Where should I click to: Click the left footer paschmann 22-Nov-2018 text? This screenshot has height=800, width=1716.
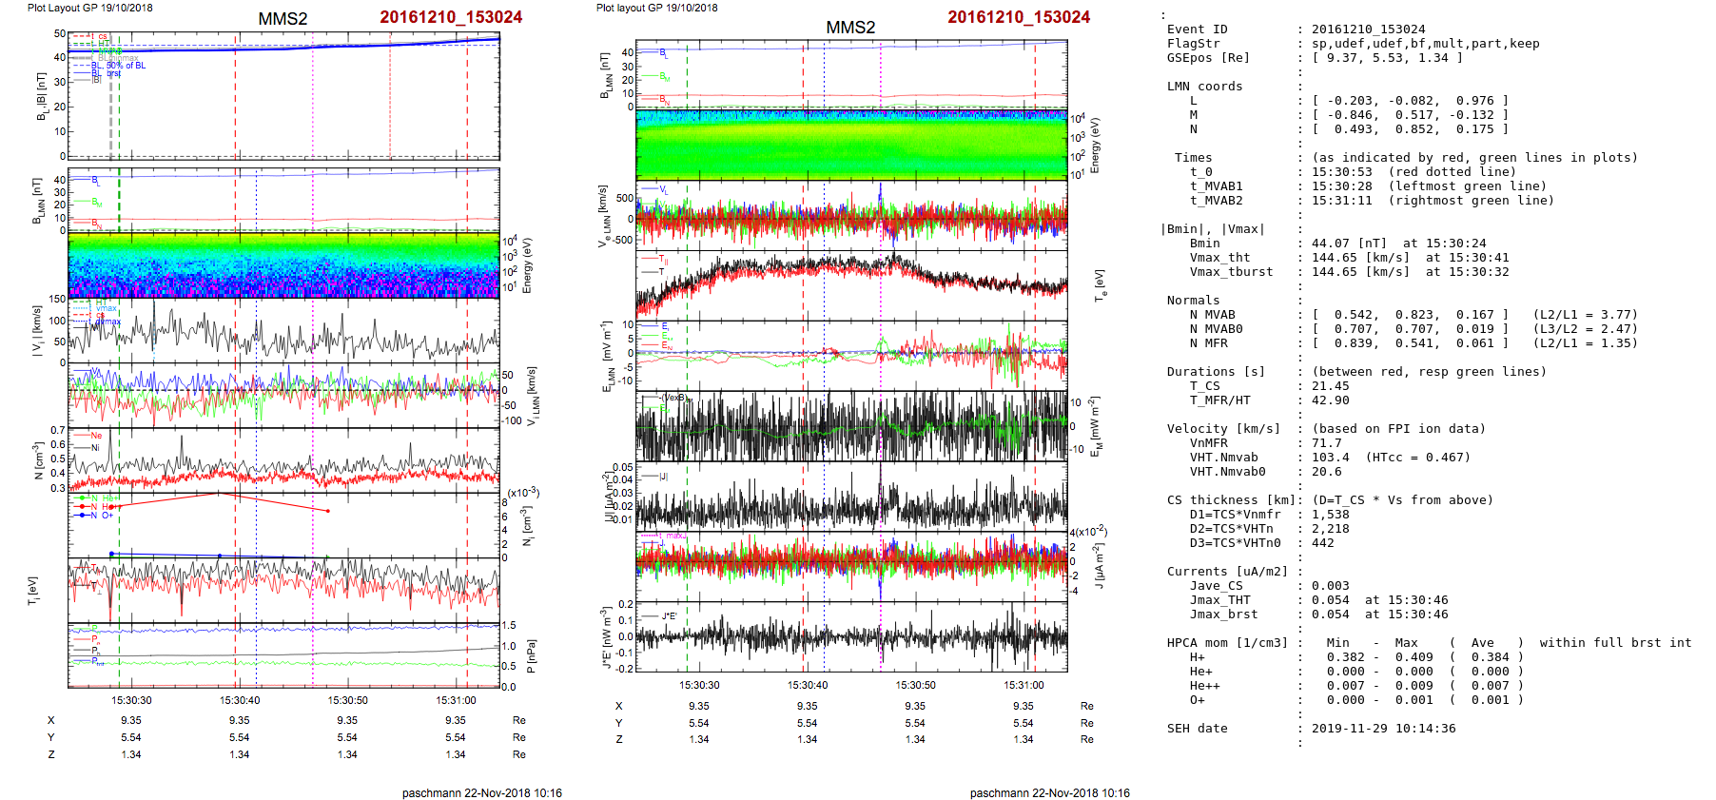point(481,792)
